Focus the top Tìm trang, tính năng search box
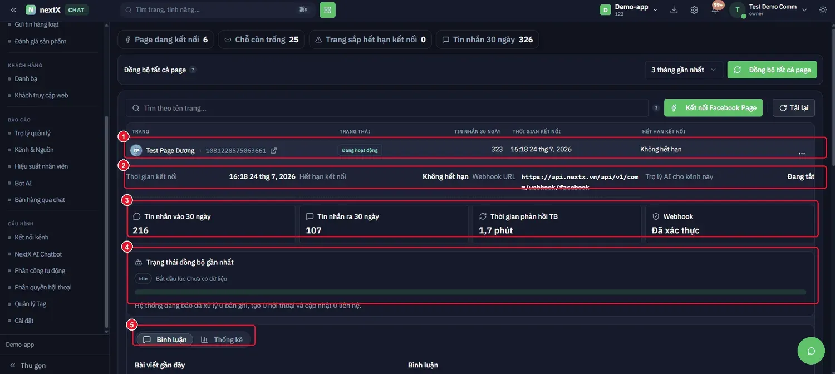 pyautogui.click(x=218, y=9)
